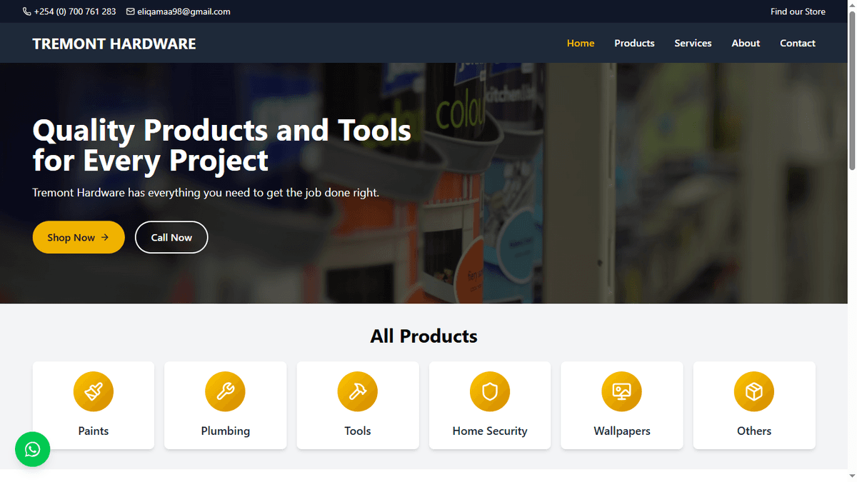Navigate to the Services page
857x482 pixels.
click(693, 44)
